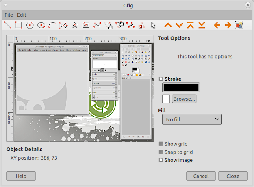Enable the Snap to grid checkbox
The image size is (254, 187).
(161, 152)
